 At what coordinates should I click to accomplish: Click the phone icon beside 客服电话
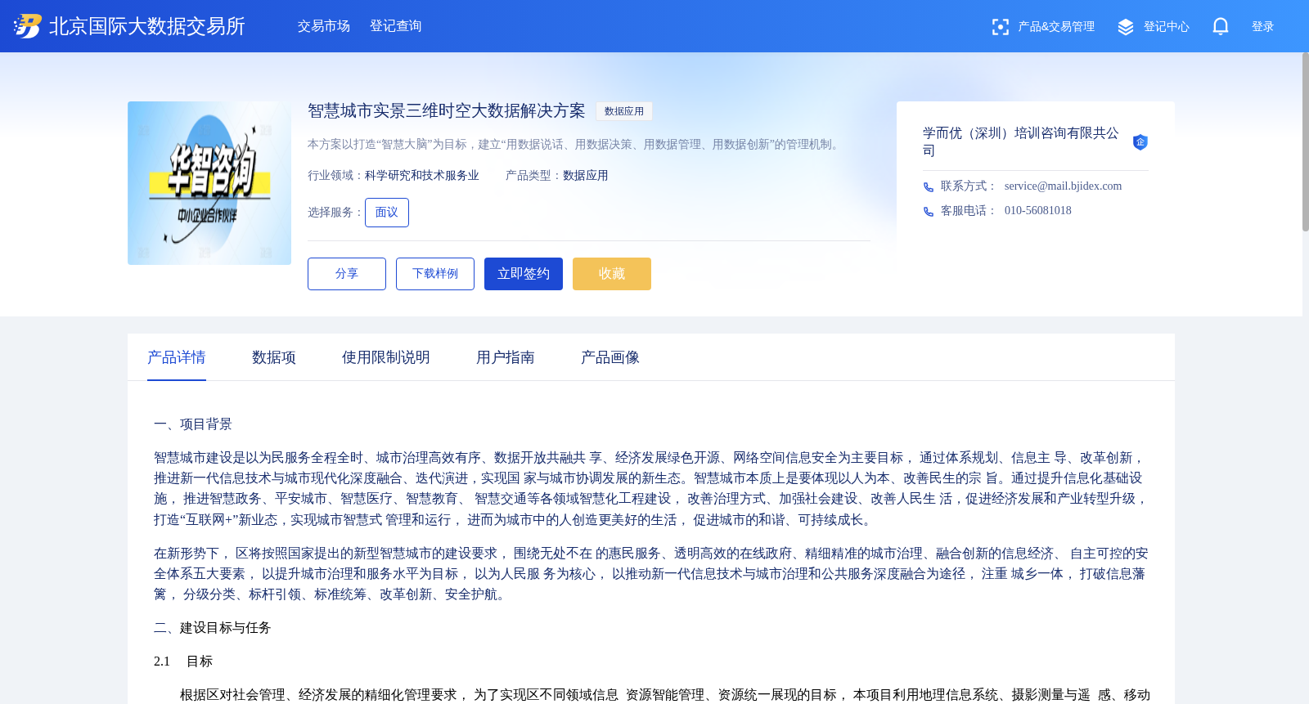928,212
